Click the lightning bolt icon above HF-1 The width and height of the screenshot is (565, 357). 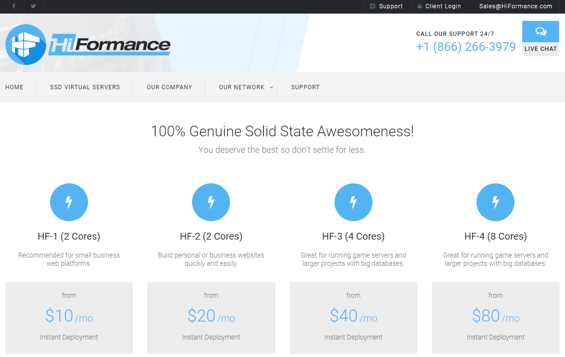tap(69, 202)
